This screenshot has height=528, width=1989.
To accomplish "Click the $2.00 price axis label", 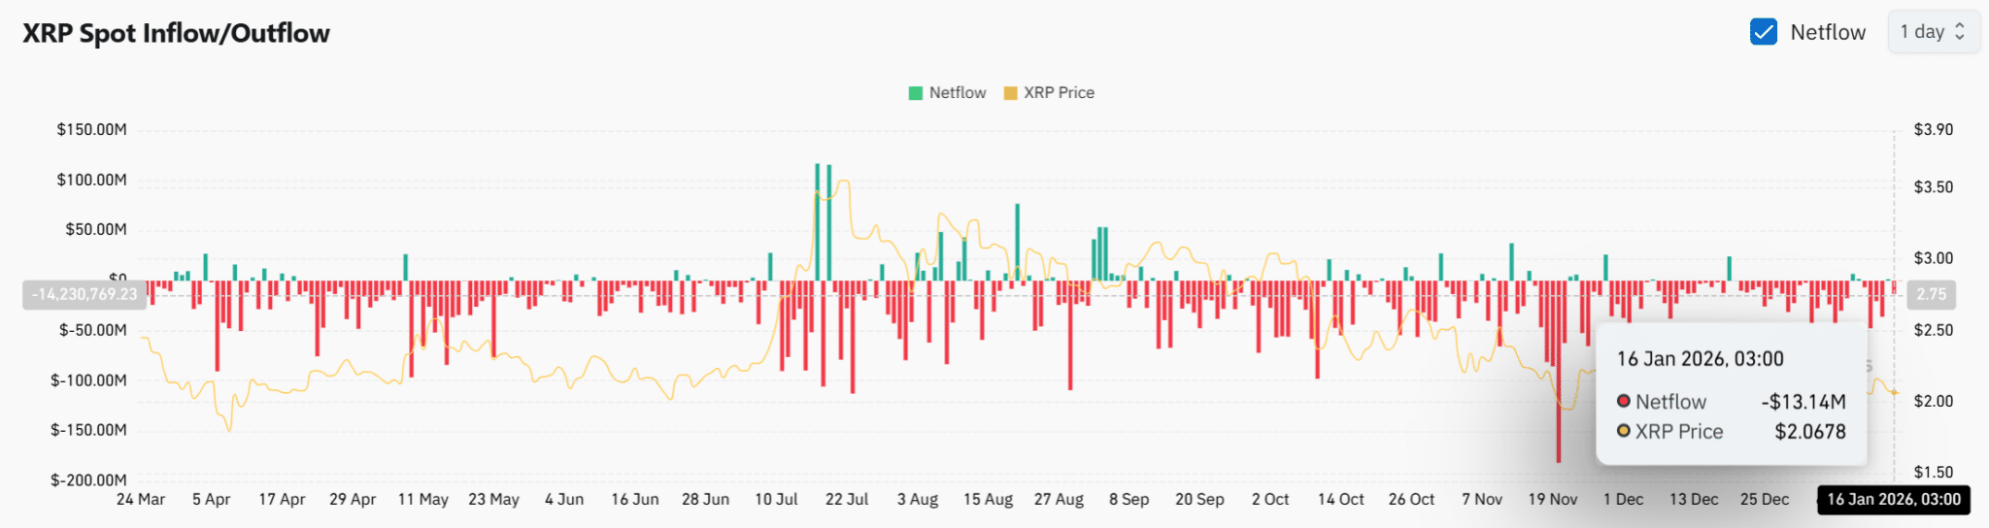I will (1933, 401).
